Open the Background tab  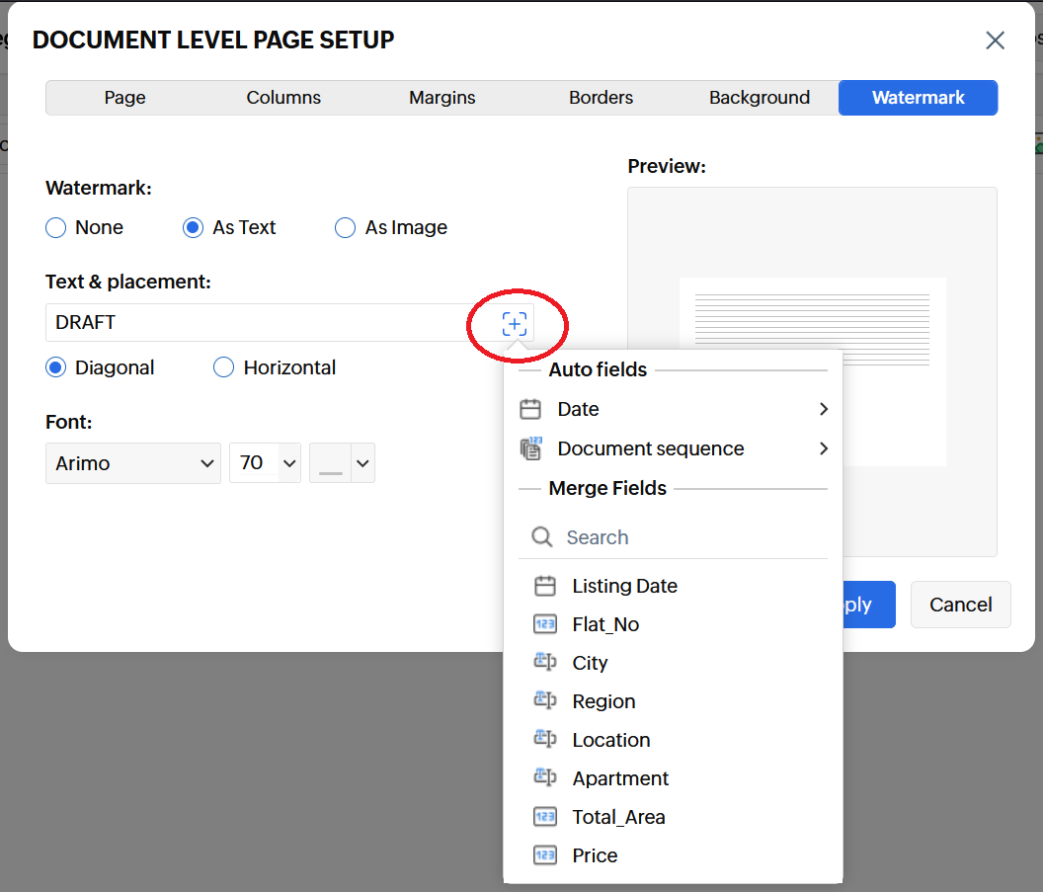point(759,98)
